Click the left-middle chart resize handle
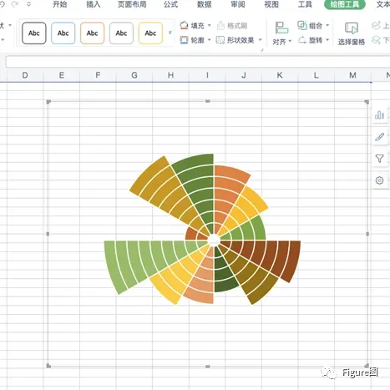The image size is (390, 390). 48,234
